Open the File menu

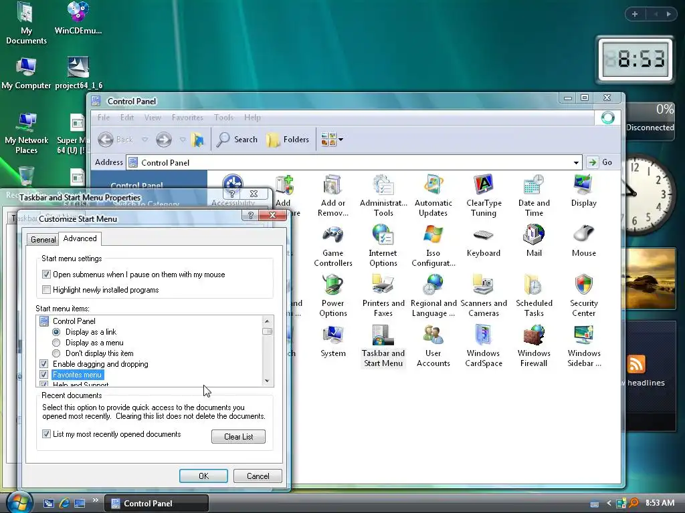point(104,118)
